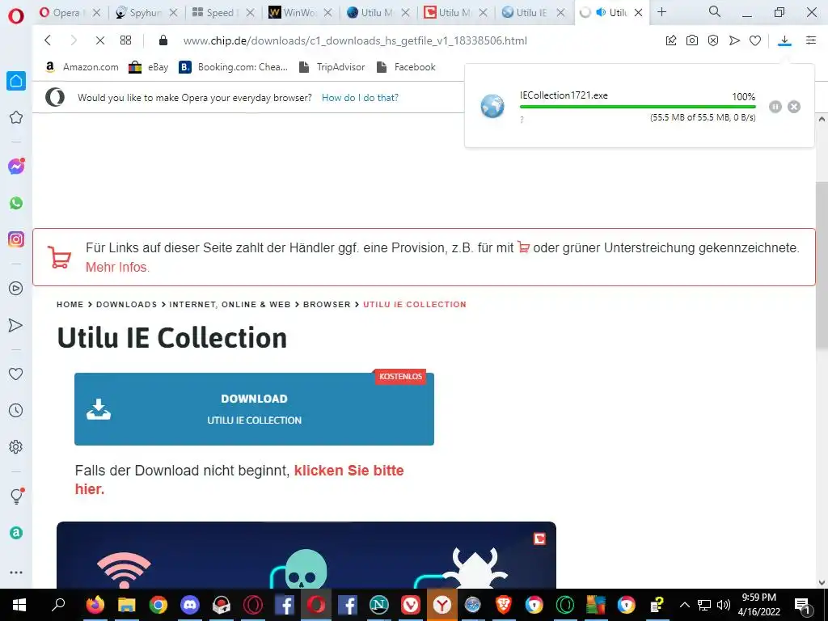Open a new tab with plus
The width and height of the screenshot is (828, 621).
[x=661, y=11]
